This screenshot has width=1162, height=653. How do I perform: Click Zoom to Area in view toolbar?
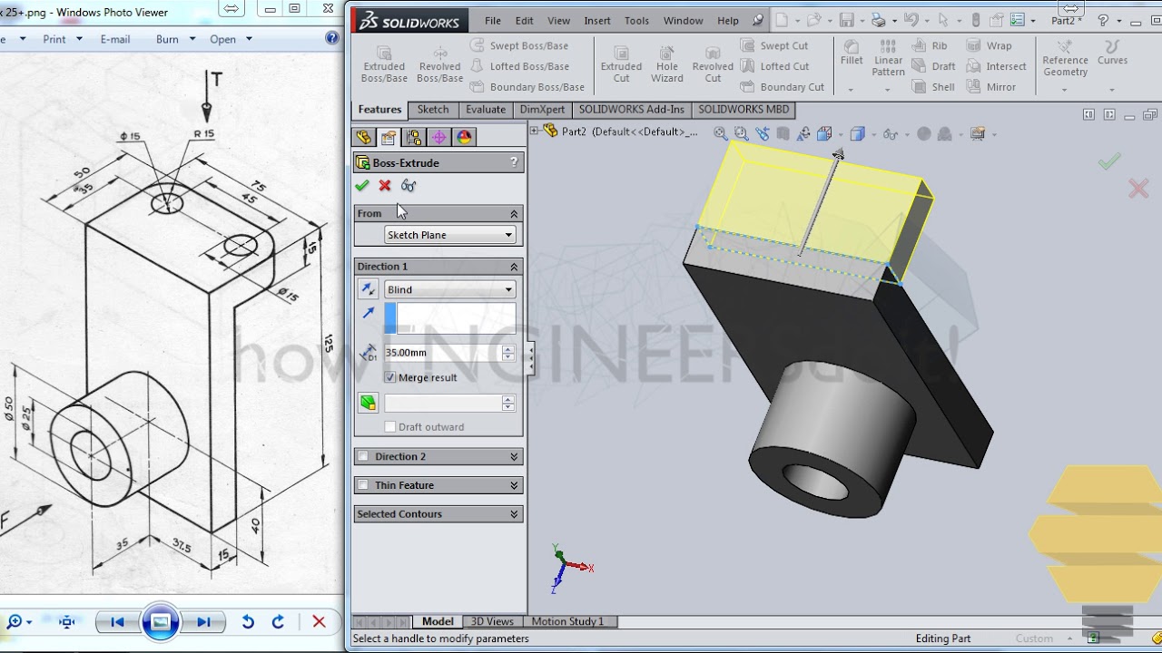(x=741, y=133)
